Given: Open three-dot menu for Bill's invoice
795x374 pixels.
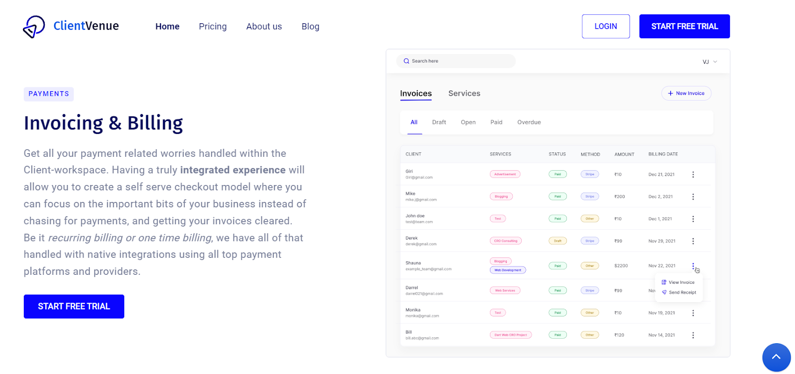Looking at the screenshot, I should (693, 335).
